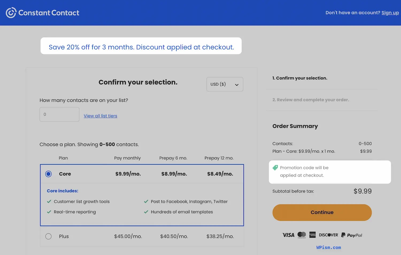Viewport: 401px width, 255px height.
Task: Click the American Express payment icon
Action: [x=313, y=235]
